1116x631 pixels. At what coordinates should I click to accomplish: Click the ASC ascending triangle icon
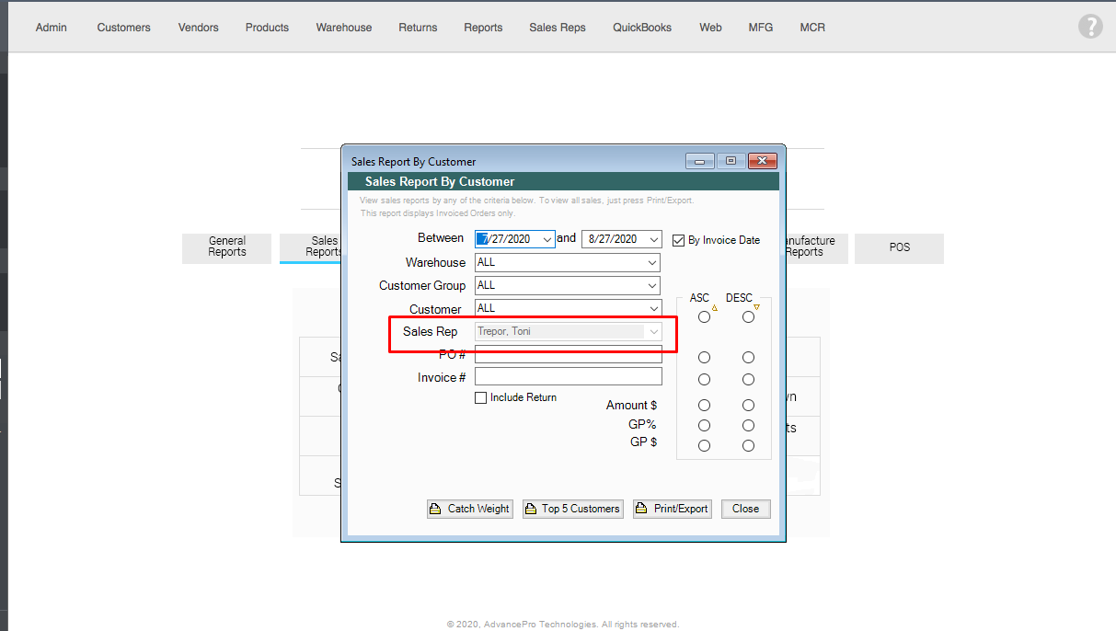pyautogui.click(x=715, y=307)
